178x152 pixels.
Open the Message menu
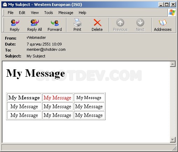pos(66,13)
